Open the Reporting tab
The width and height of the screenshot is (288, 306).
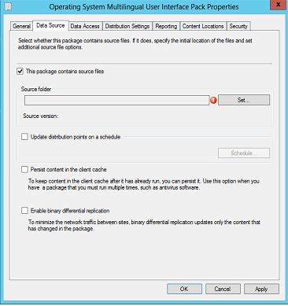click(166, 26)
